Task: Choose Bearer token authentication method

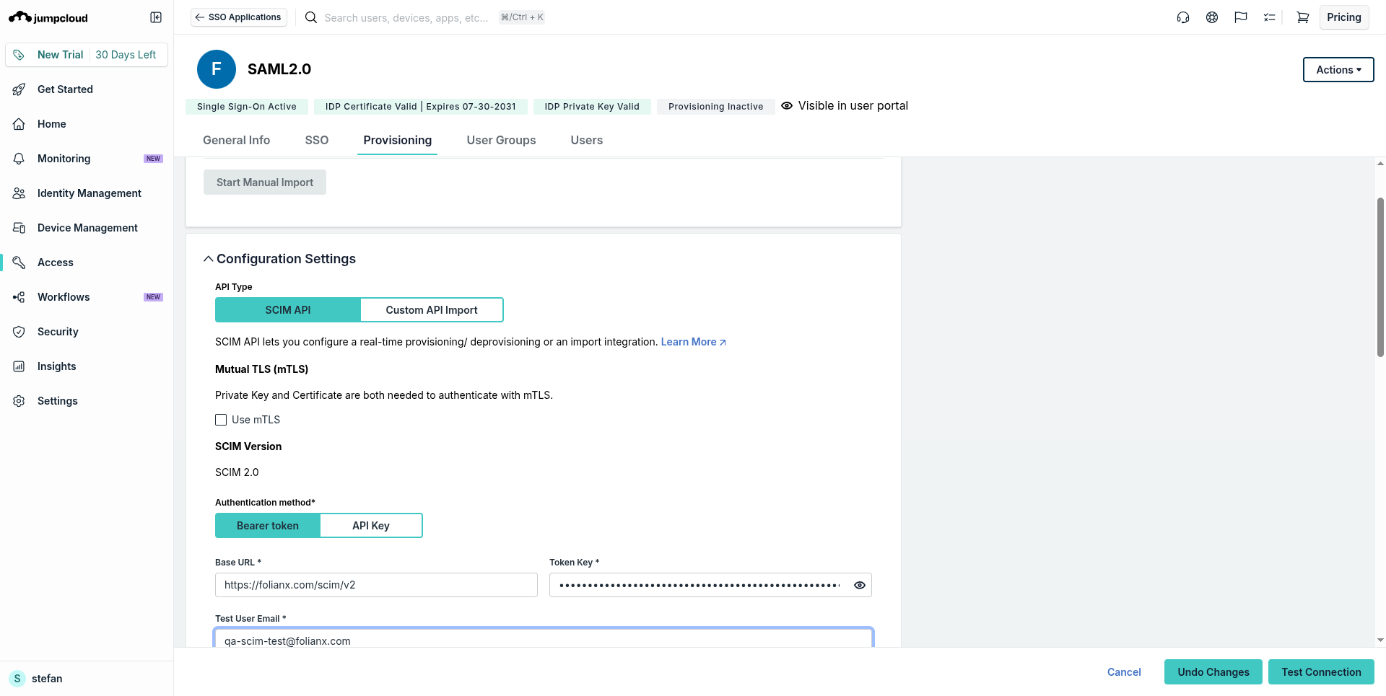Action: click(268, 526)
